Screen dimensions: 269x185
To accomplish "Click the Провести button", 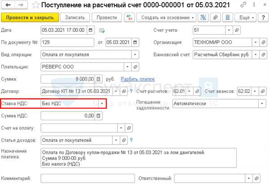I will [x=107, y=18].
